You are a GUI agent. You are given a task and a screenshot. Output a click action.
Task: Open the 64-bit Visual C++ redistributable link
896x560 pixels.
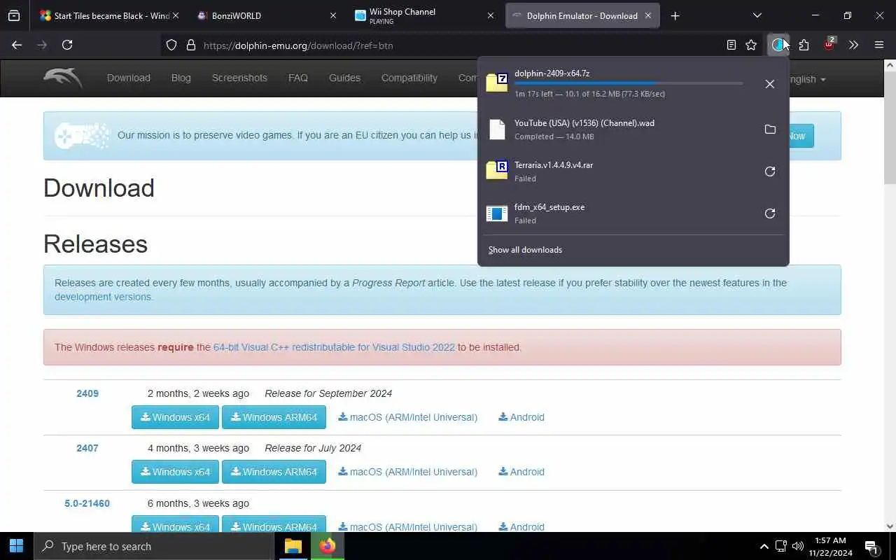[334, 347]
